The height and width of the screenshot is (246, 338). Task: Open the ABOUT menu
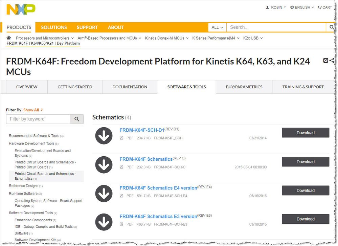point(116,27)
